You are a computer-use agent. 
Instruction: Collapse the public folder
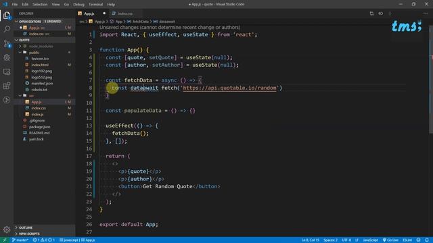44,53
